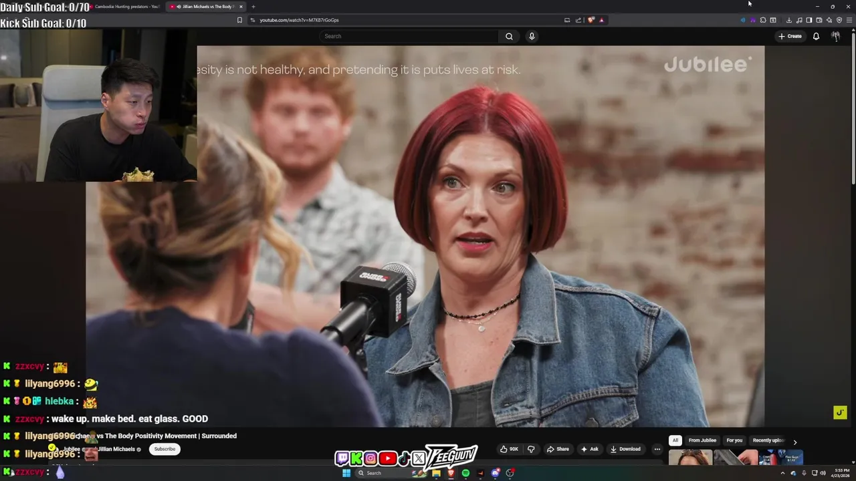
Task: Click the green J extension badge on video
Action: pyautogui.click(x=840, y=412)
